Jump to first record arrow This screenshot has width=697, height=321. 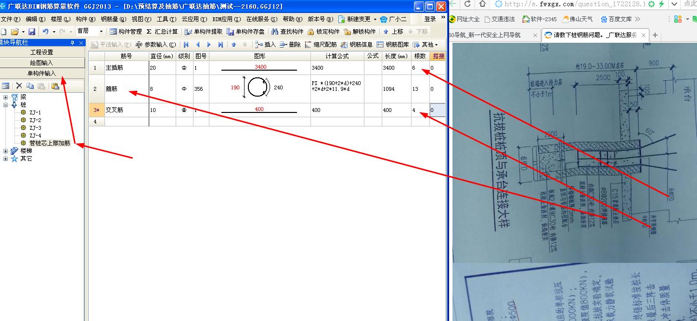186,45
